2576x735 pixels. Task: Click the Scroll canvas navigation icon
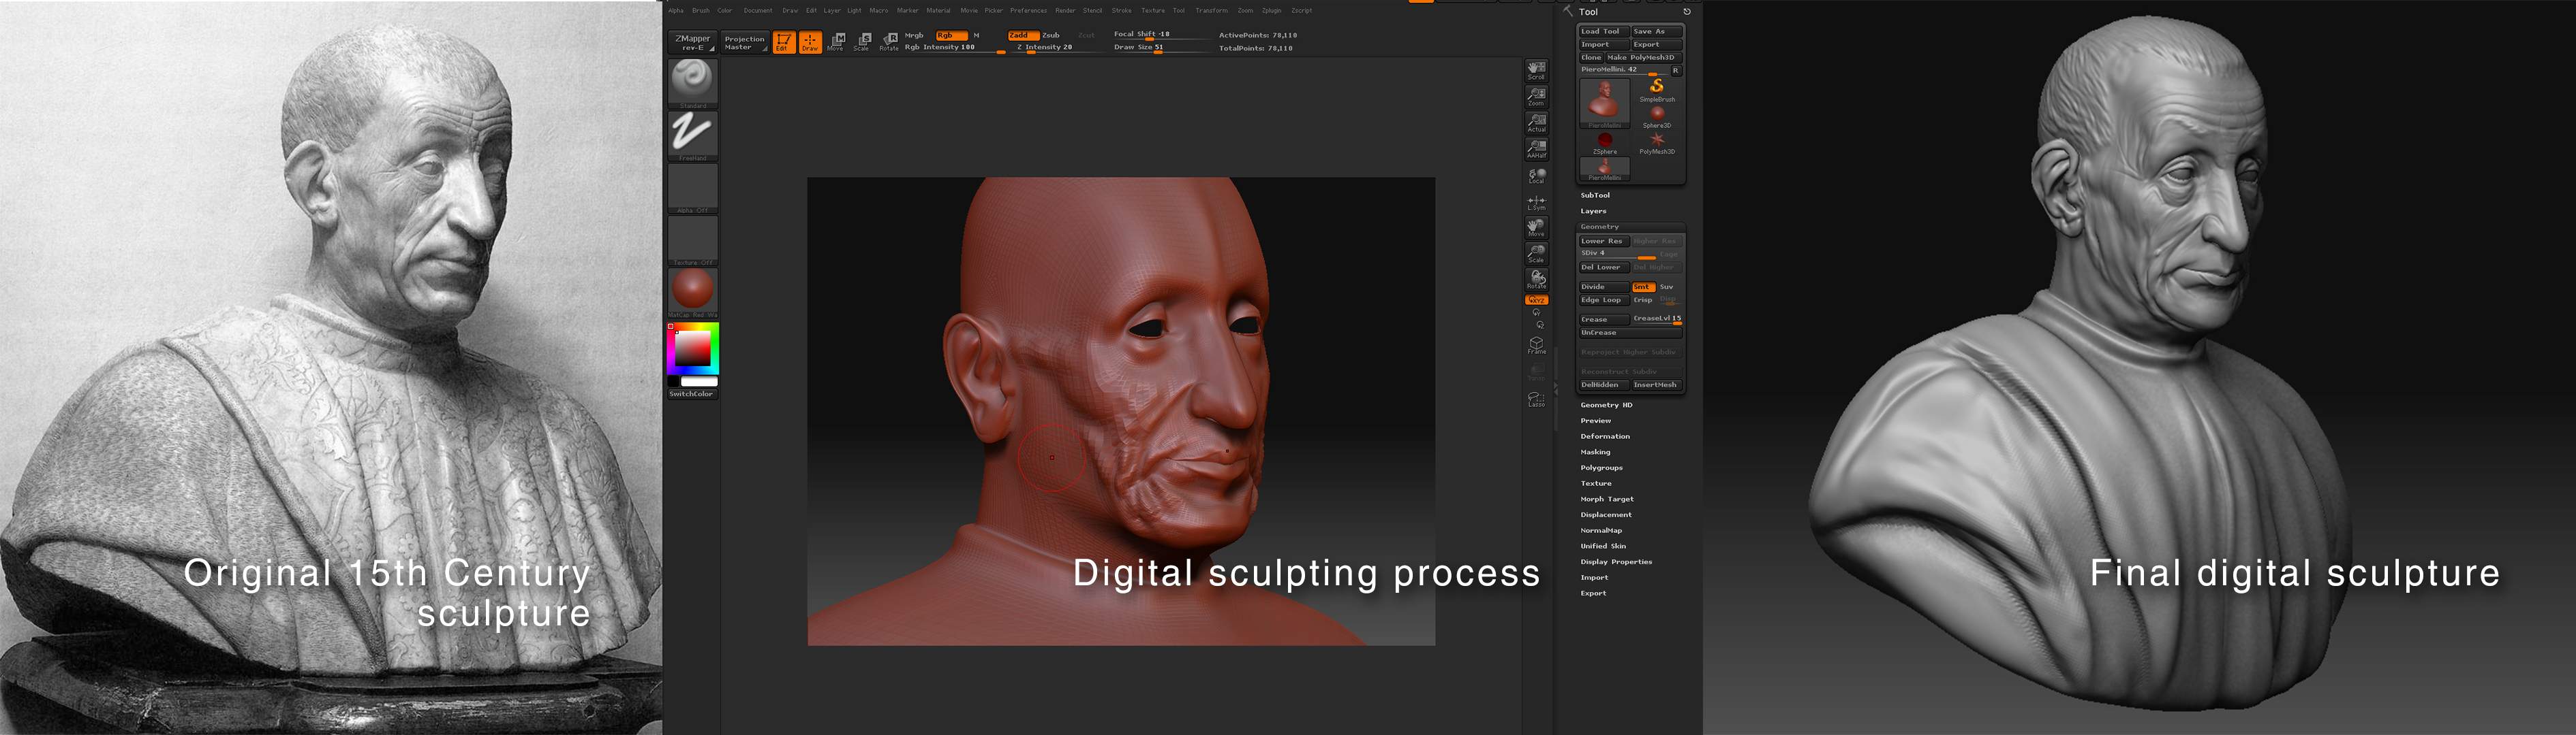1536,70
